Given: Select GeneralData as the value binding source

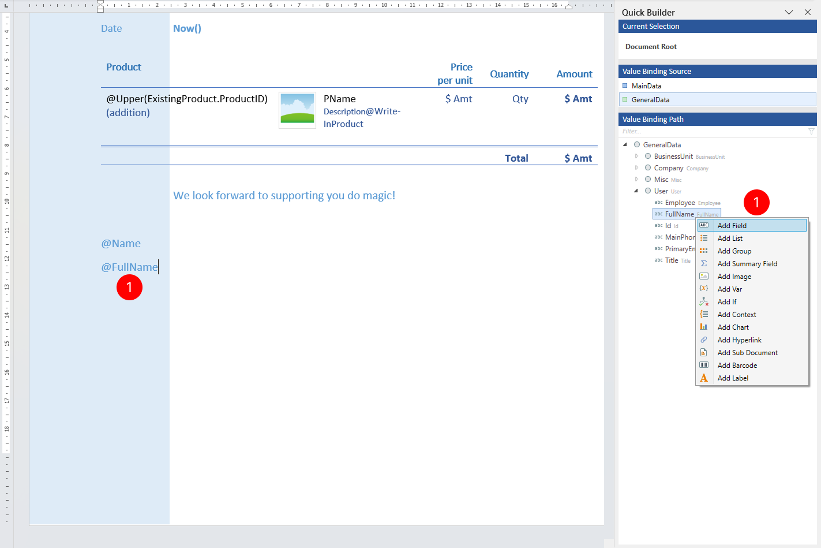Looking at the screenshot, I should point(717,99).
